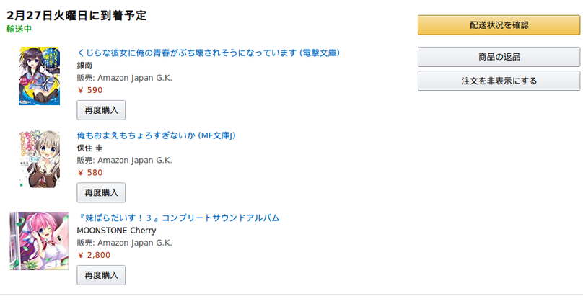The image size is (583, 304).
Task: Click the 配送状況を確認 button
Action: coord(499,25)
